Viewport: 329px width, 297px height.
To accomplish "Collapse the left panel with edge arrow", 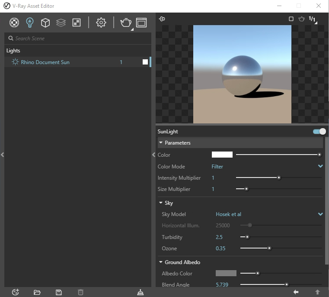I will (2, 155).
